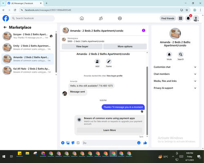Viewport: 204px width, 163px height.
Task: Click the Find friends button
Action: tap(168, 18)
